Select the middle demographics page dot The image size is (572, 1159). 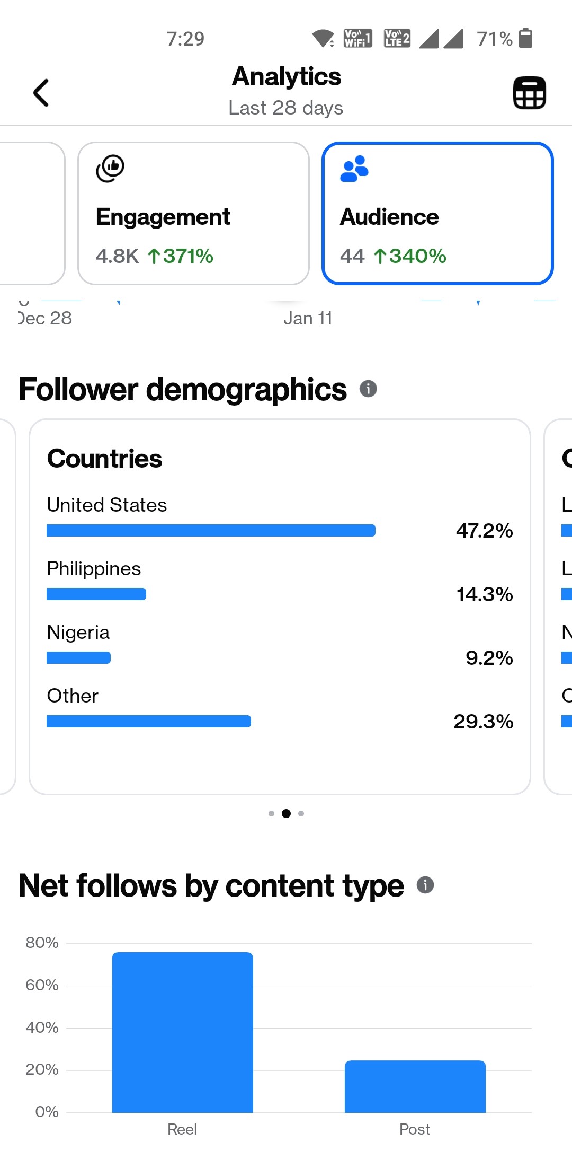point(286,813)
